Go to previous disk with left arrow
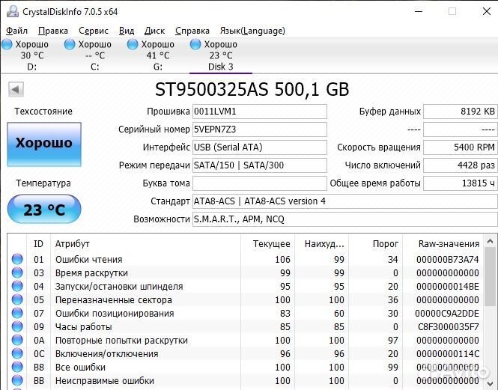498x390 pixels. tap(16, 90)
